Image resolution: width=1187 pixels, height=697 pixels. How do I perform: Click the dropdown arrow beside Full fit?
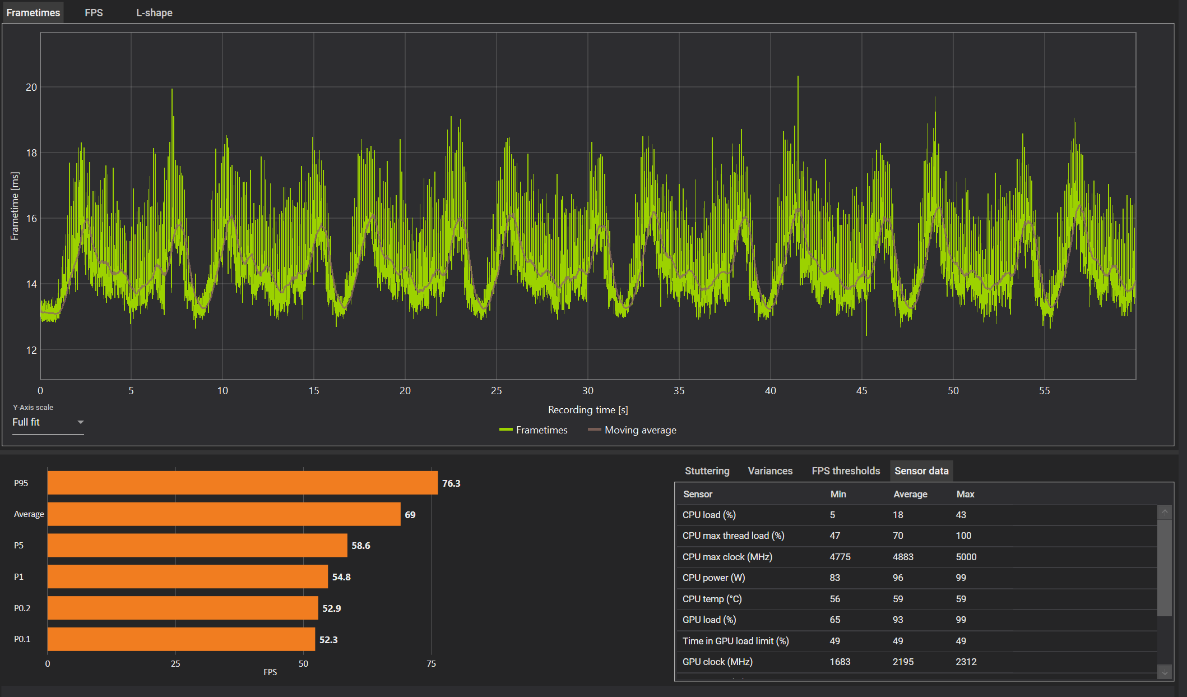coord(80,422)
